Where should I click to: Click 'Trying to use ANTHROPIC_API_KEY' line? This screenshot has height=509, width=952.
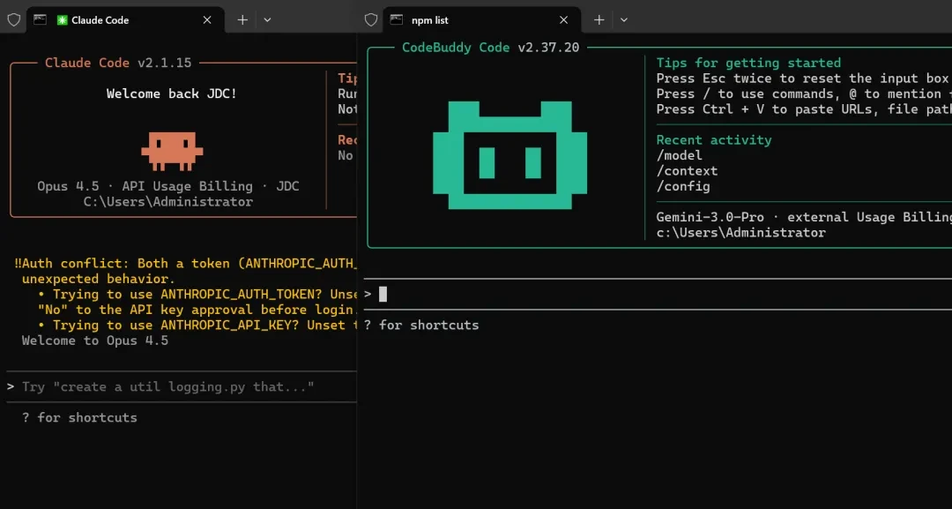click(x=197, y=325)
